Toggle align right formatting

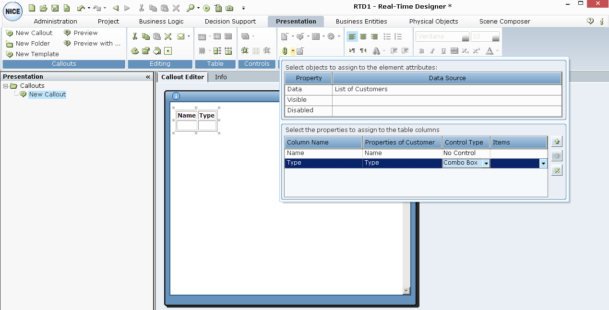[374, 36]
